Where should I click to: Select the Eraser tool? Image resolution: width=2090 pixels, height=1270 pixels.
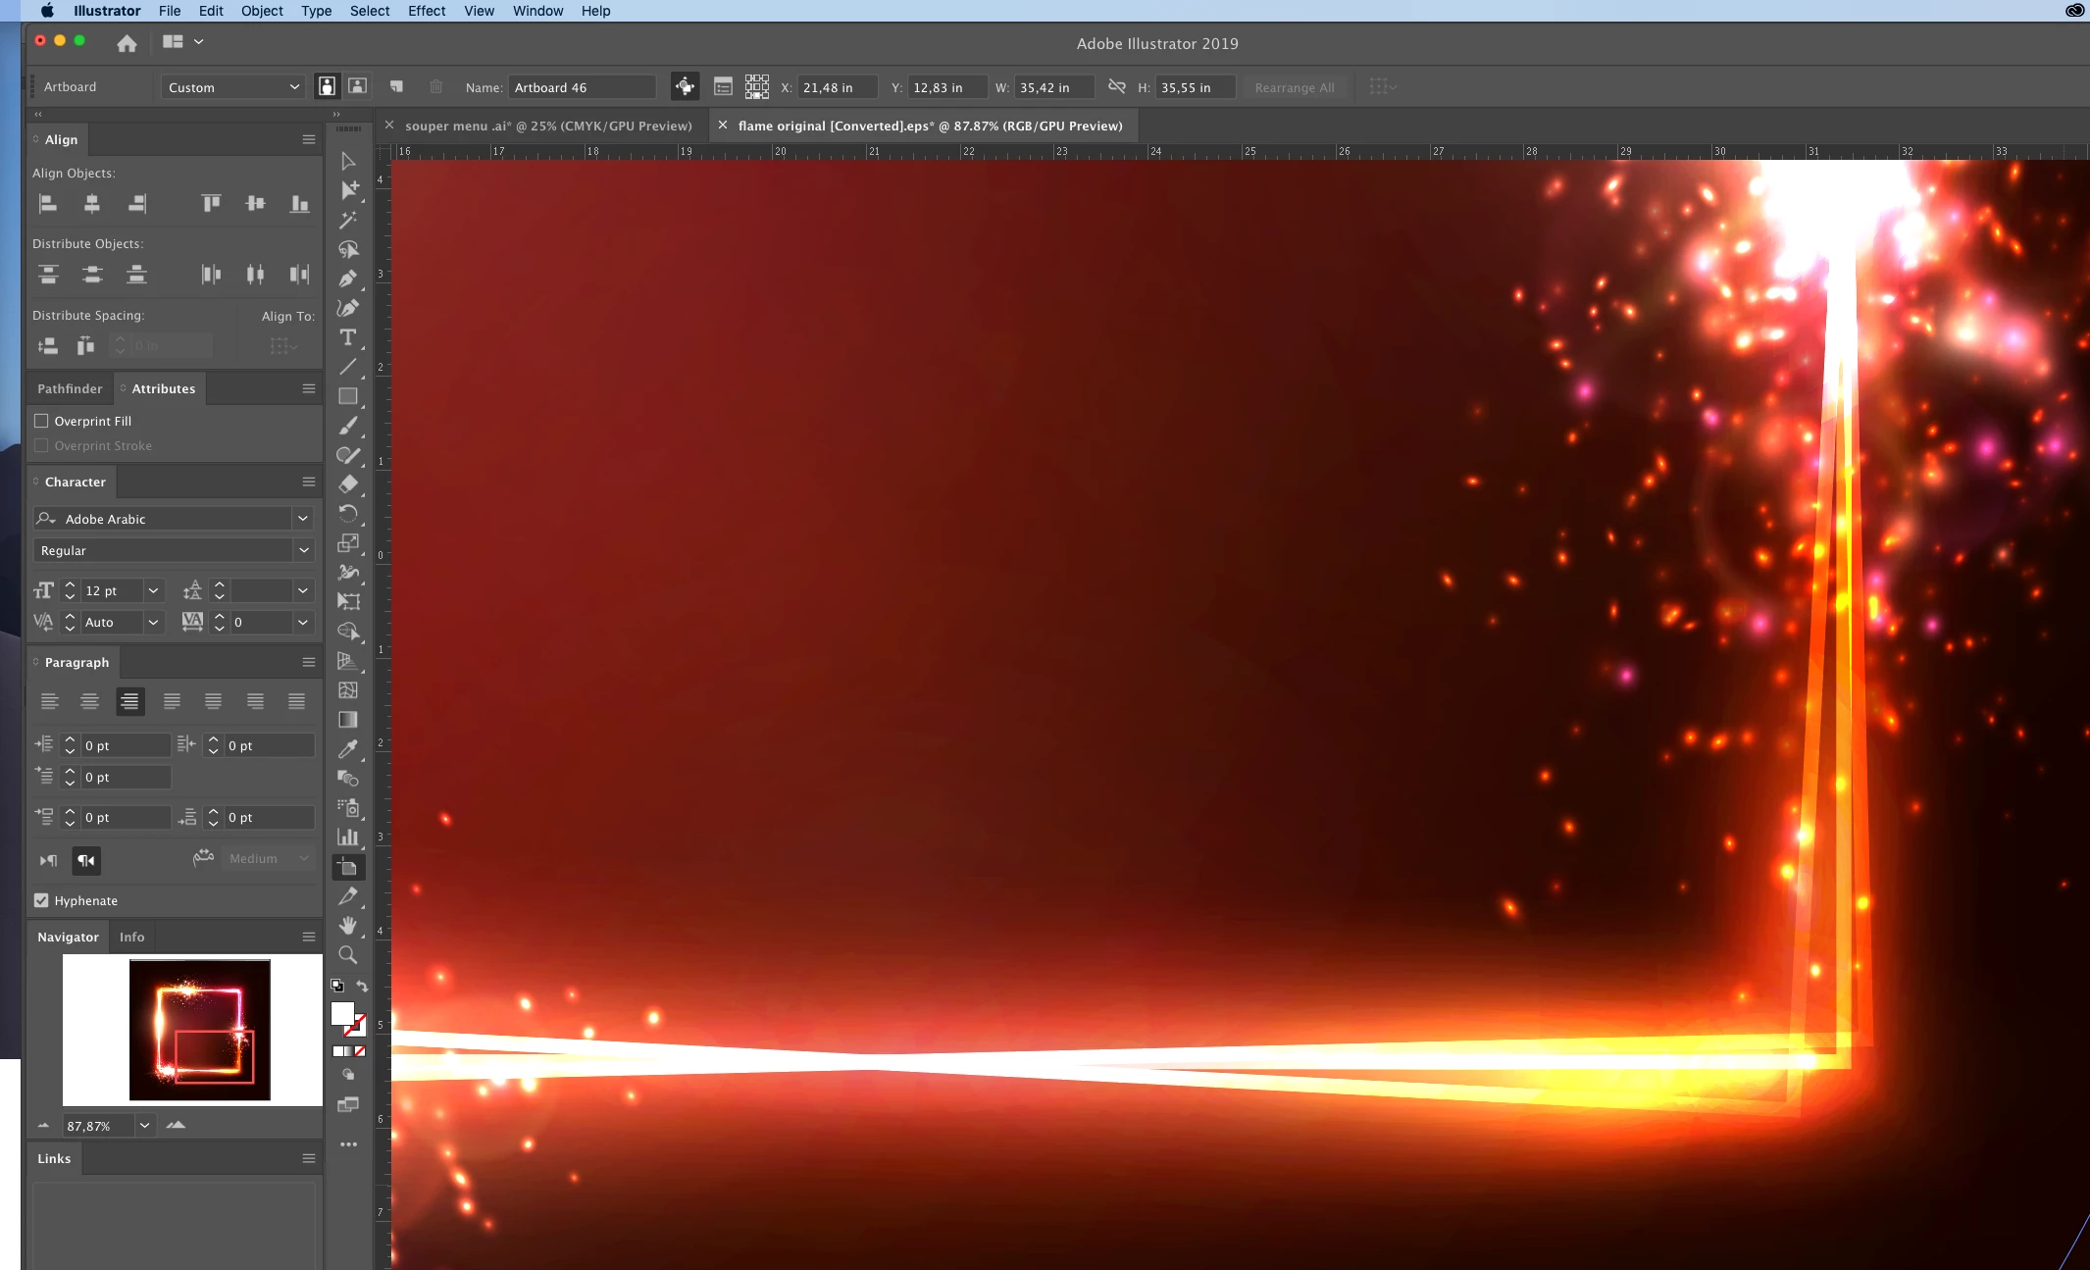tap(347, 484)
